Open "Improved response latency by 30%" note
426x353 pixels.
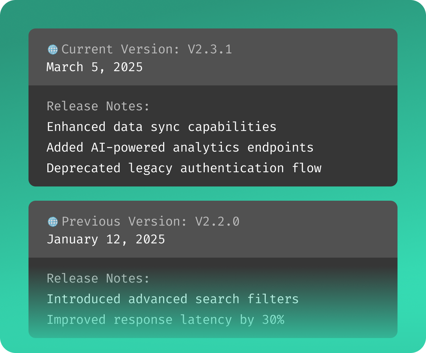pyautogui.click(x=165, y=320)
